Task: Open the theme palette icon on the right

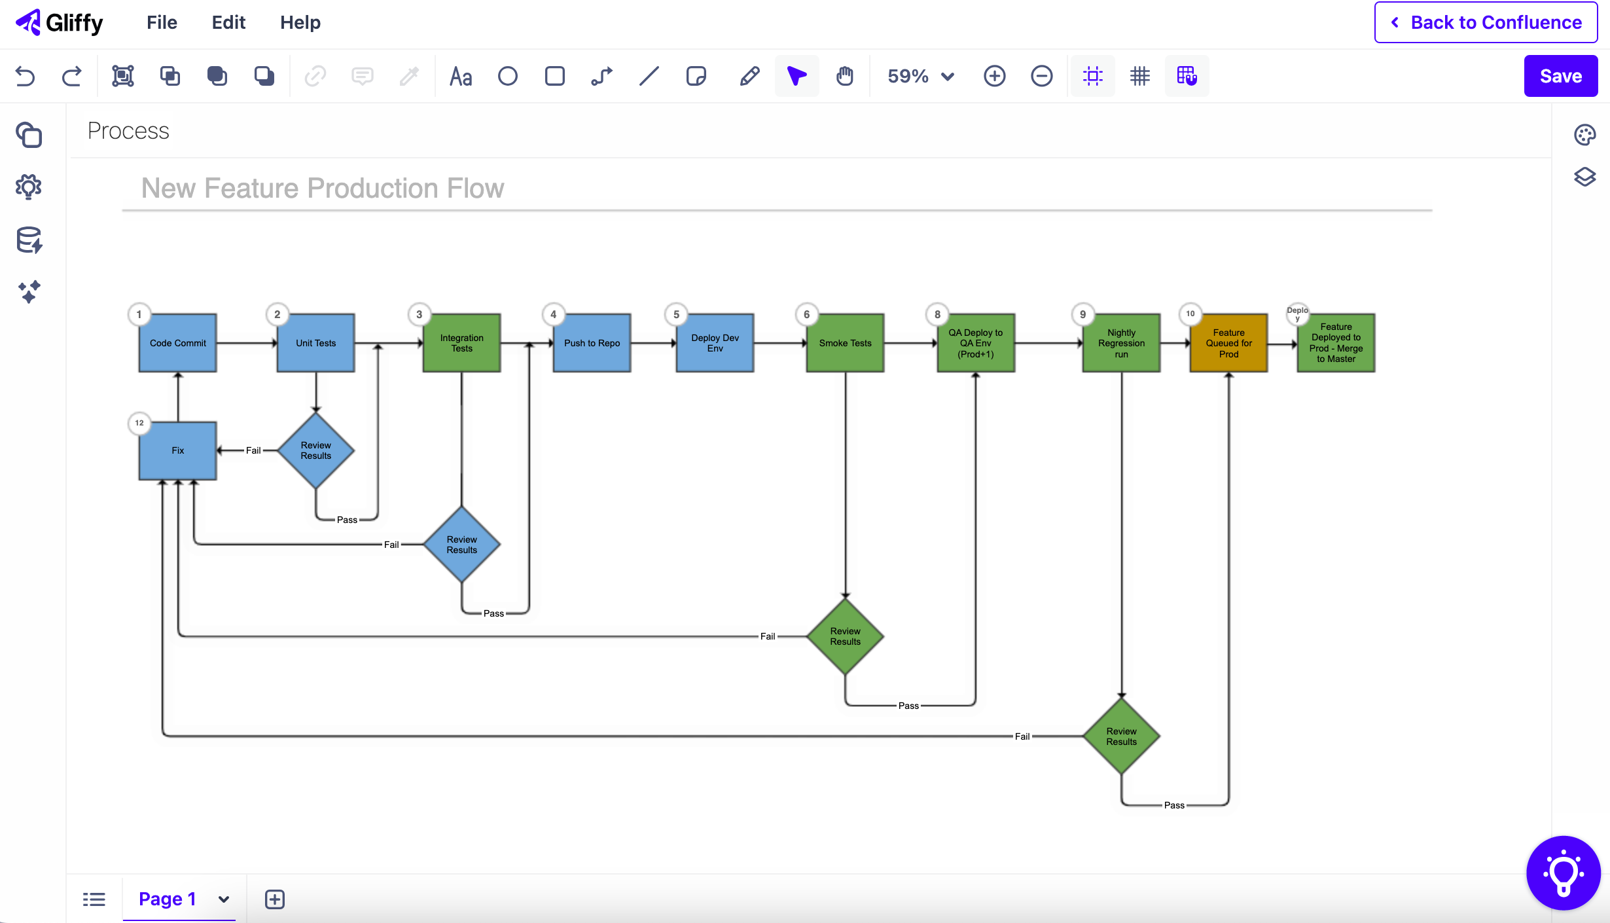Action: point(1584,135)
